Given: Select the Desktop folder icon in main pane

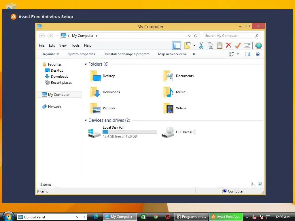Looking at the screenshot, I should (x=96, y=76).
